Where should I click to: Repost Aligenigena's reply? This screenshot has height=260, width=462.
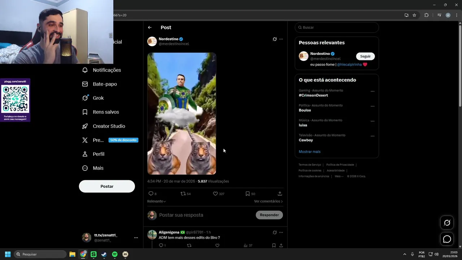189,246
